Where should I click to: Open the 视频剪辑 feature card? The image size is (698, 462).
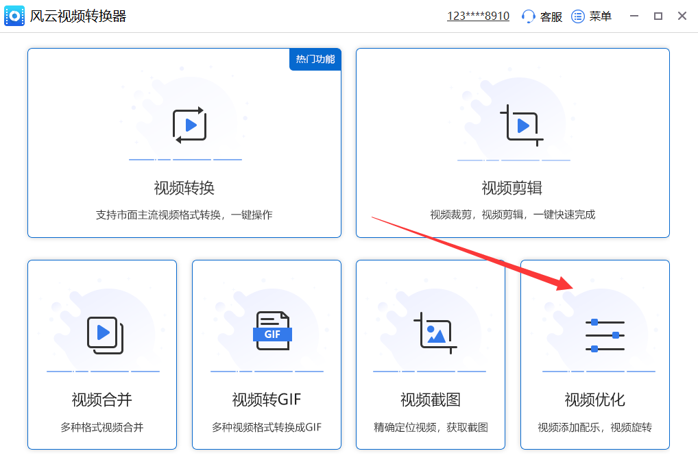513,143
